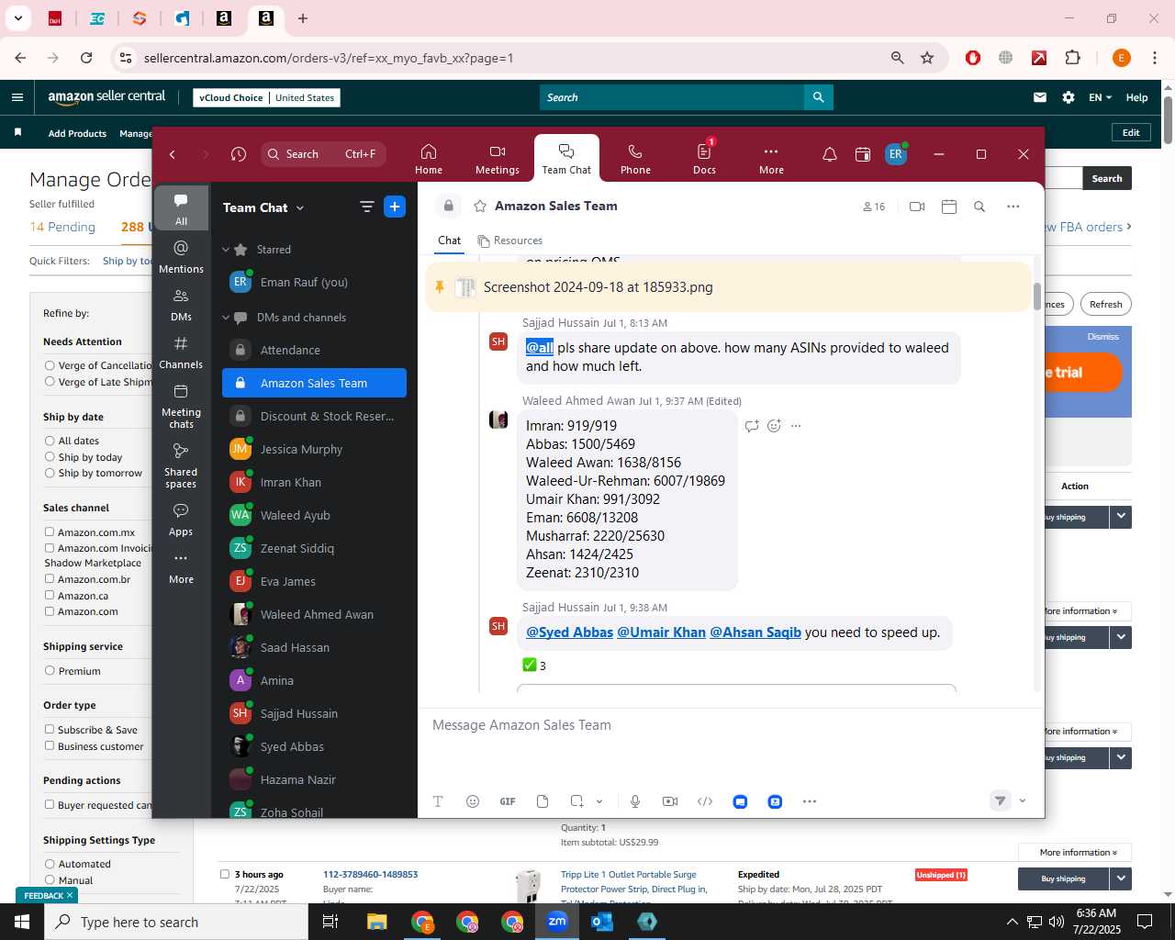Start video meeting with channel
This screenshot has height=940, width=1175.
click(916, 207)
